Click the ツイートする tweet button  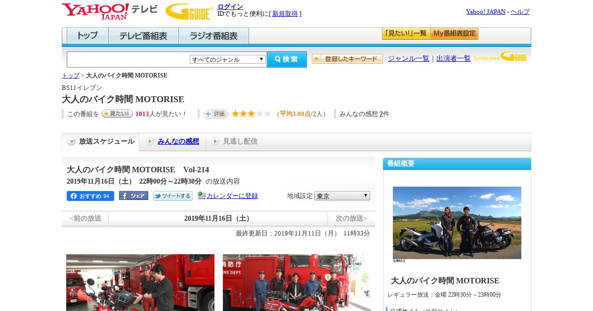click(173, 196)
